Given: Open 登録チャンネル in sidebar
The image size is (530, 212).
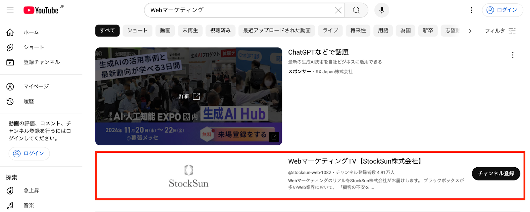Looking at the screenshot, I should tap(41, 62).
